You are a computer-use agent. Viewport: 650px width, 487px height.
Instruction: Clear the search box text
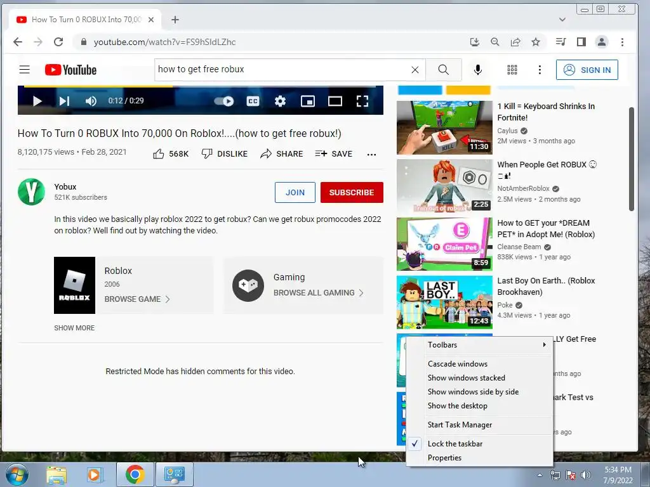coord(415,70)
